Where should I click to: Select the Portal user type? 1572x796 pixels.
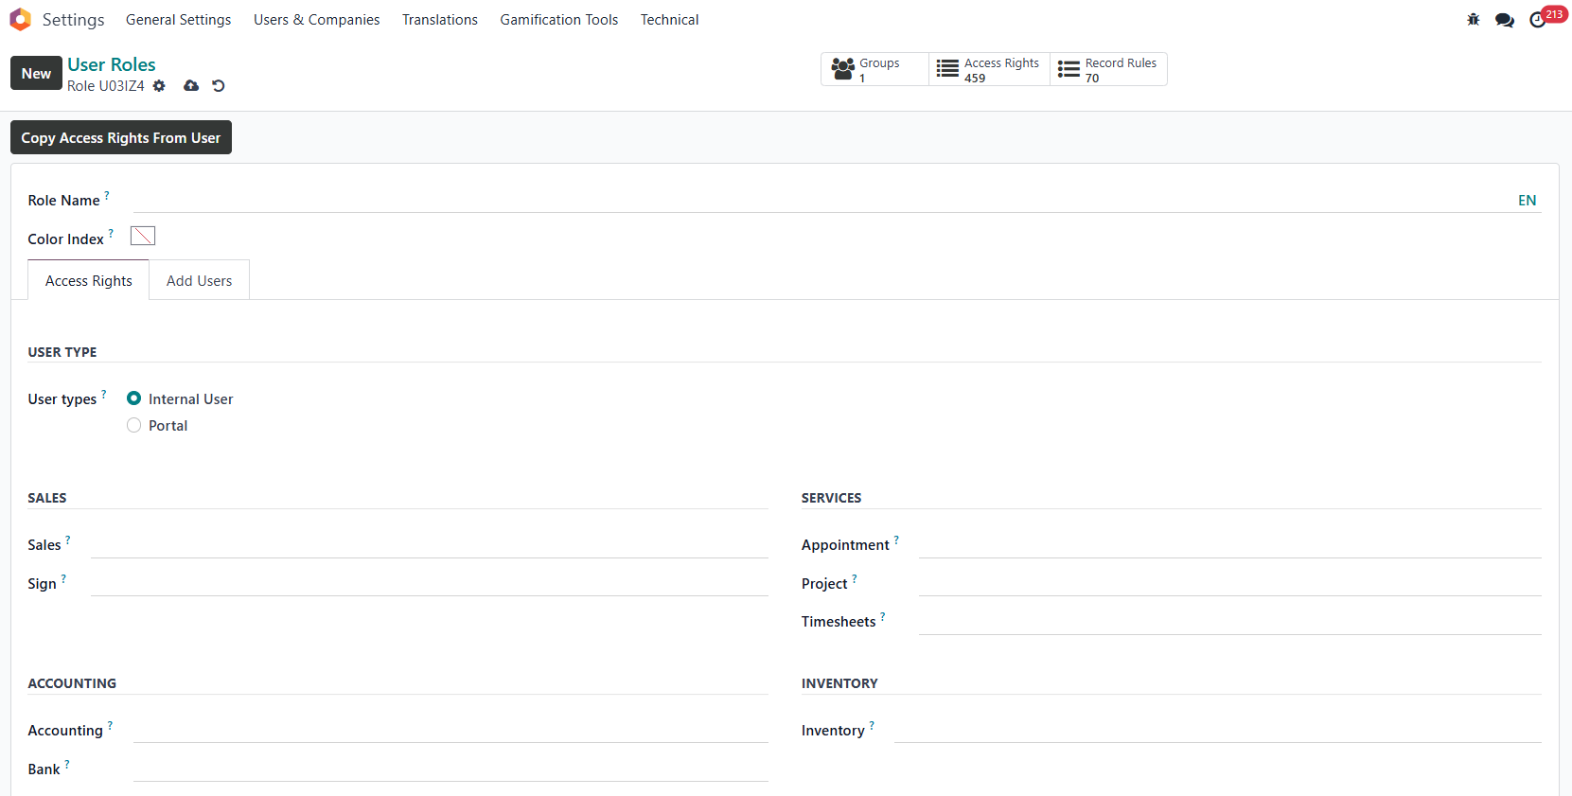(134, 426)
